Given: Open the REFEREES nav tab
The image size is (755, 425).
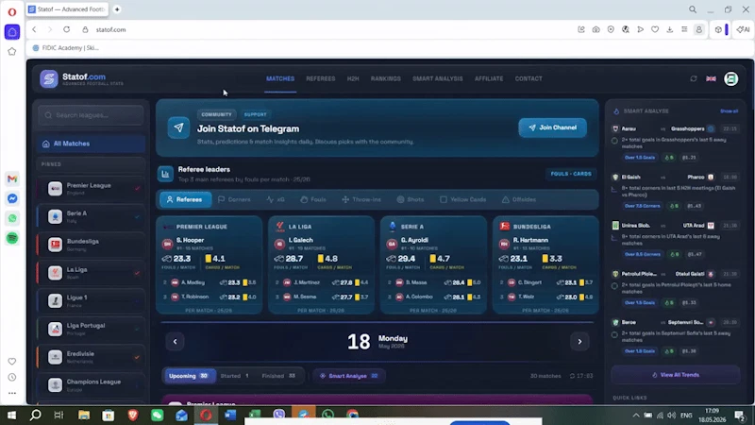Looking at the screenshot, I should [321, 78].
